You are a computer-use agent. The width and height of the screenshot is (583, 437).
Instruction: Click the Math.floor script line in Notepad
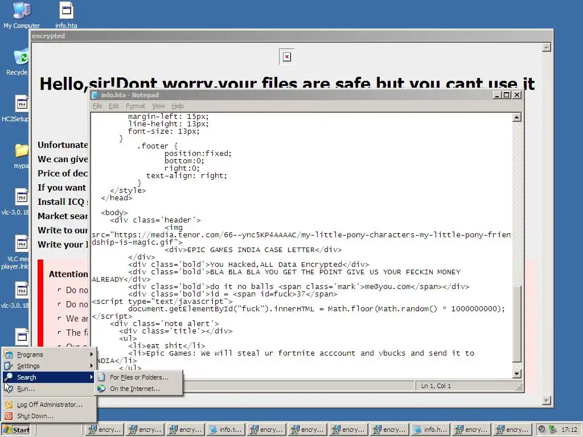(317, 309)
